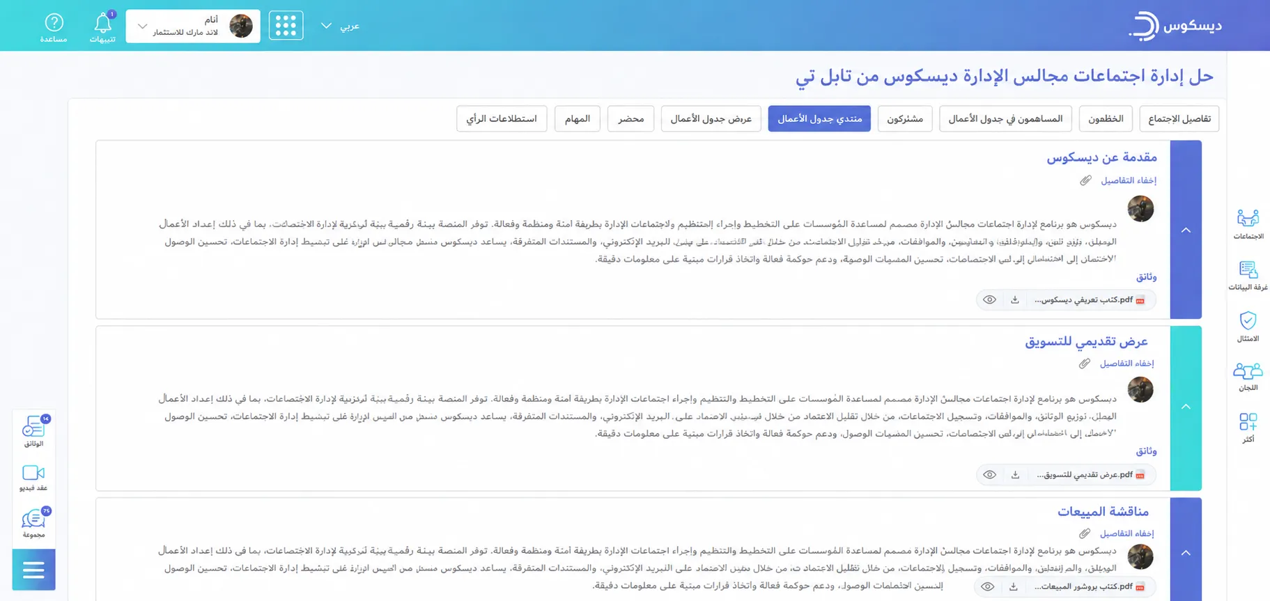This screenshot has width=1270, height=601.
Task: Open the hamburger menu button
Action: pos(33,570)
